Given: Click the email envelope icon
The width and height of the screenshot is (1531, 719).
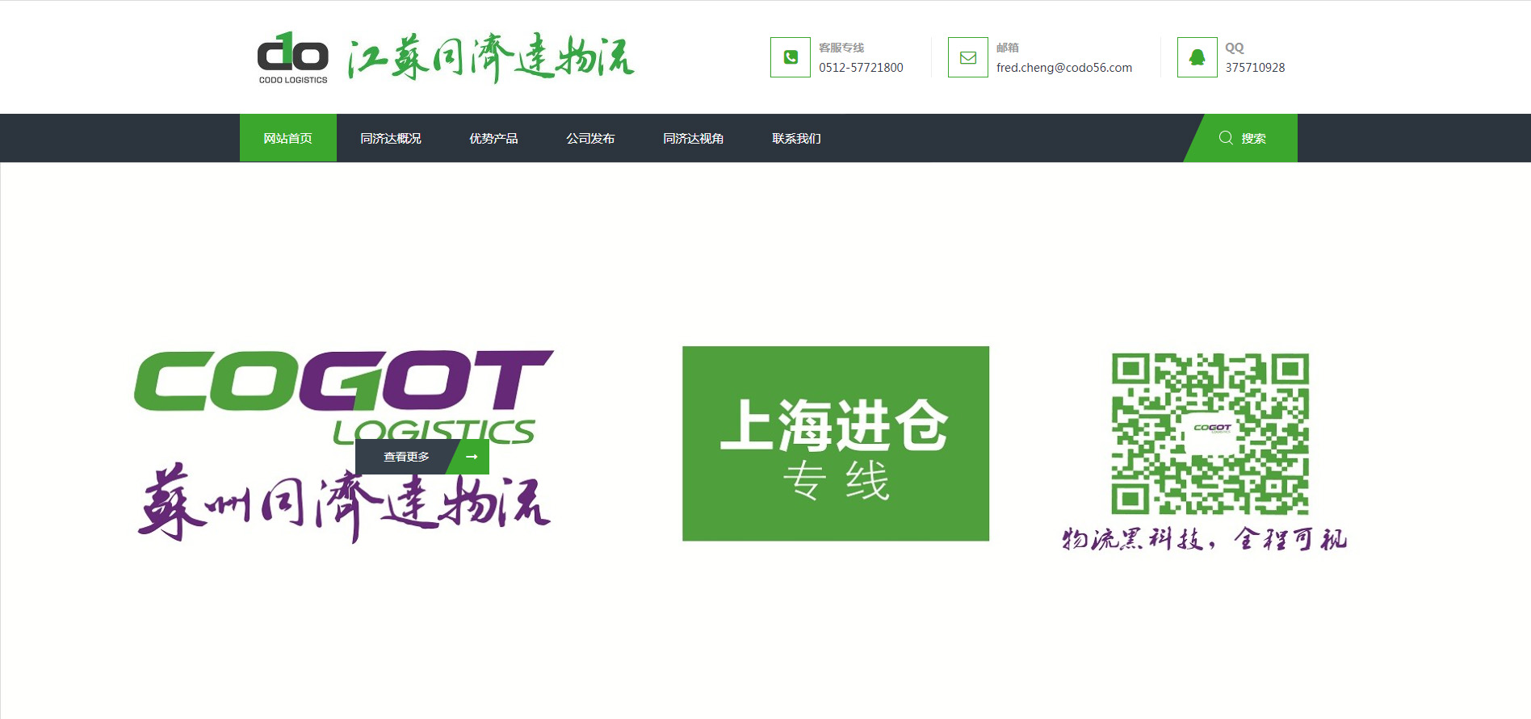Looking at the screenshot, I should pyautogui.click(x=968, y=57).
